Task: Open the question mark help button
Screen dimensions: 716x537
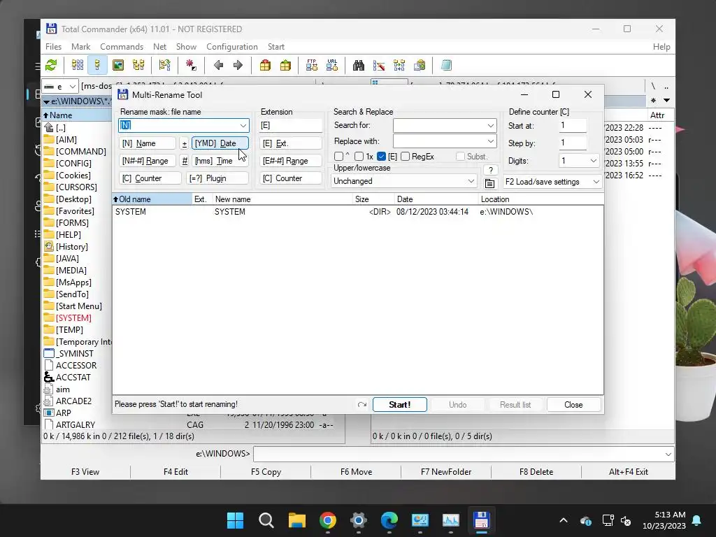Action: click(490, 170)
